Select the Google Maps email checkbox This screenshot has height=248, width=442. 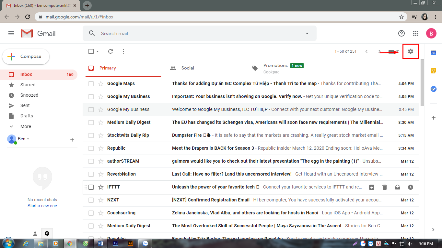pos(91,83)
